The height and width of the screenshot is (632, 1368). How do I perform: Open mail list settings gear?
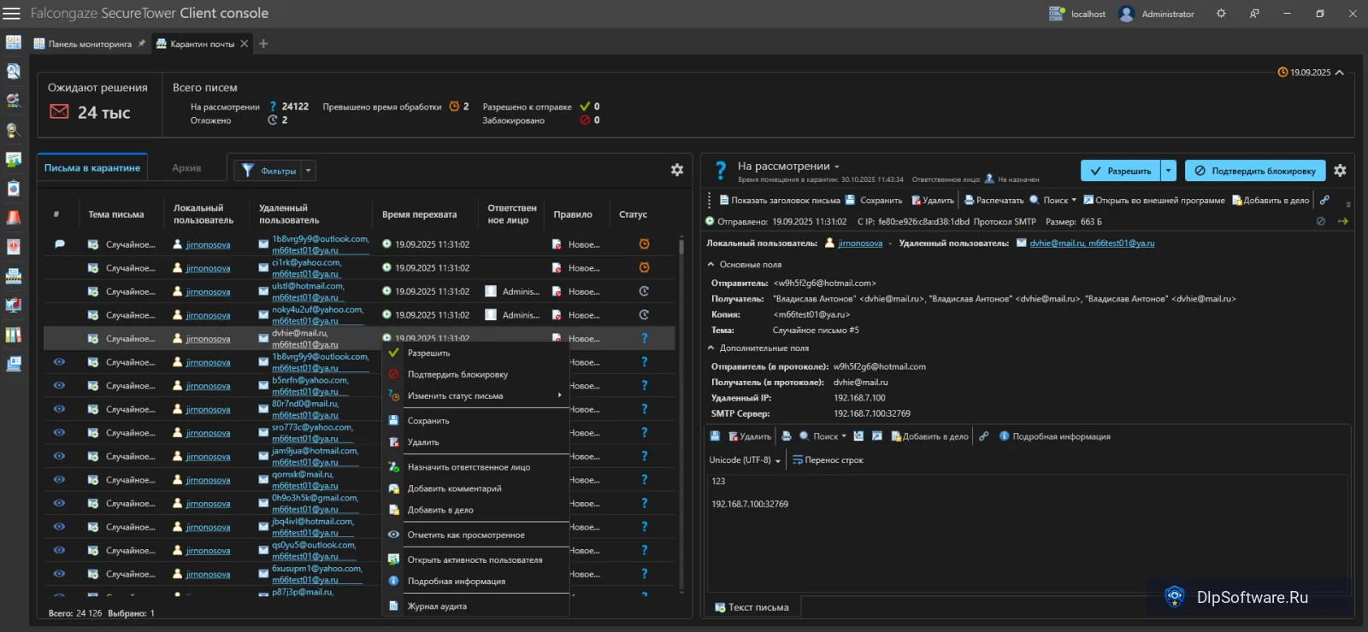click(x=677, y=170)
